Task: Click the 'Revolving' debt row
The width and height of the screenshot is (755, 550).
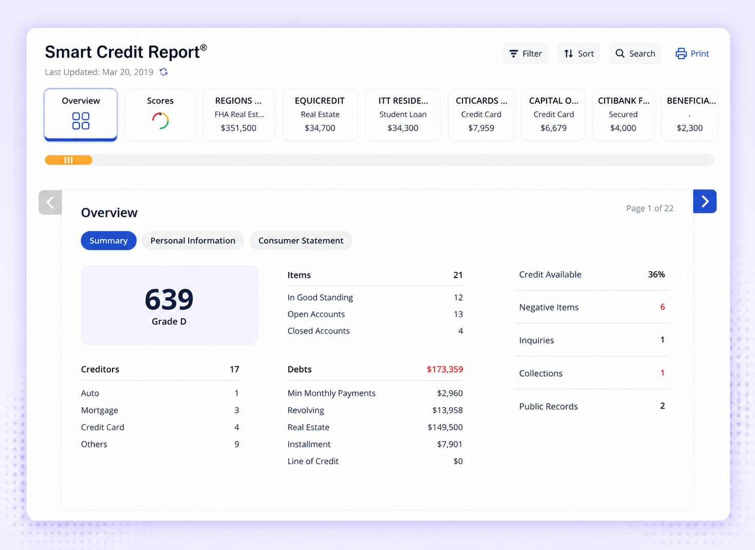Action: (x=375, y=410)
